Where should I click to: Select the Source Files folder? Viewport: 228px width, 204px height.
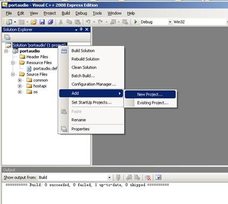37,74
